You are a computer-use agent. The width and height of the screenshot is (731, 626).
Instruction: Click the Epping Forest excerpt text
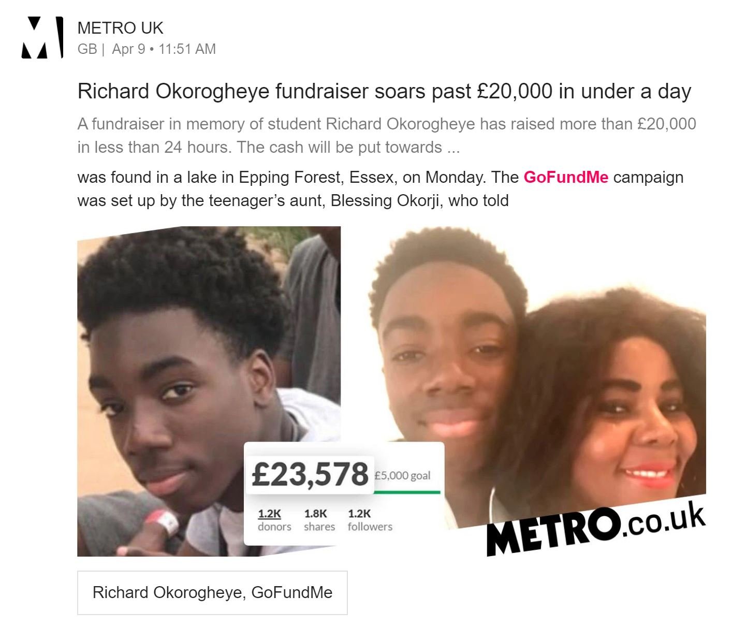click(x=381, y=189)
